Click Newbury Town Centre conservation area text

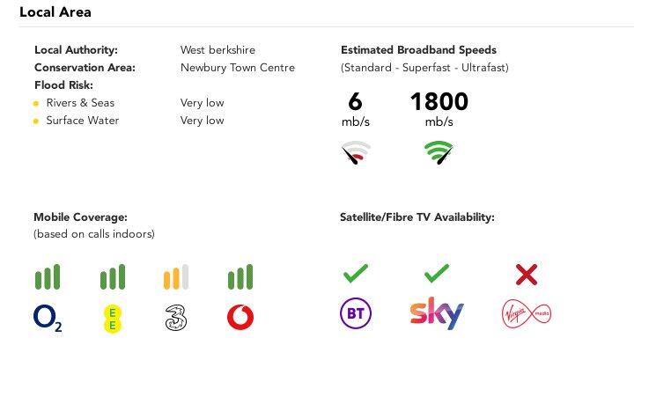click(x=238, y=68)
